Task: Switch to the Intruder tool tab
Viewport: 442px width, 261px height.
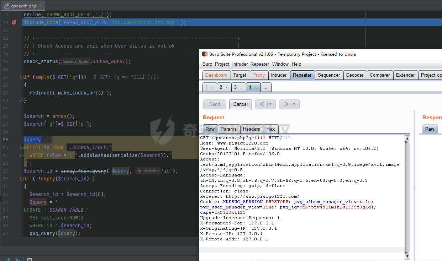Action: tap(279, 75)
